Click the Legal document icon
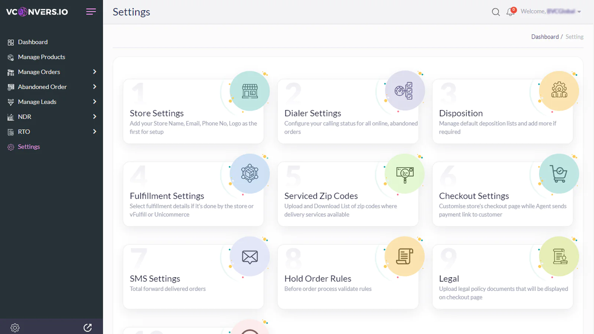594x334 pixels. pyautogui.click(x=560, y=256)
